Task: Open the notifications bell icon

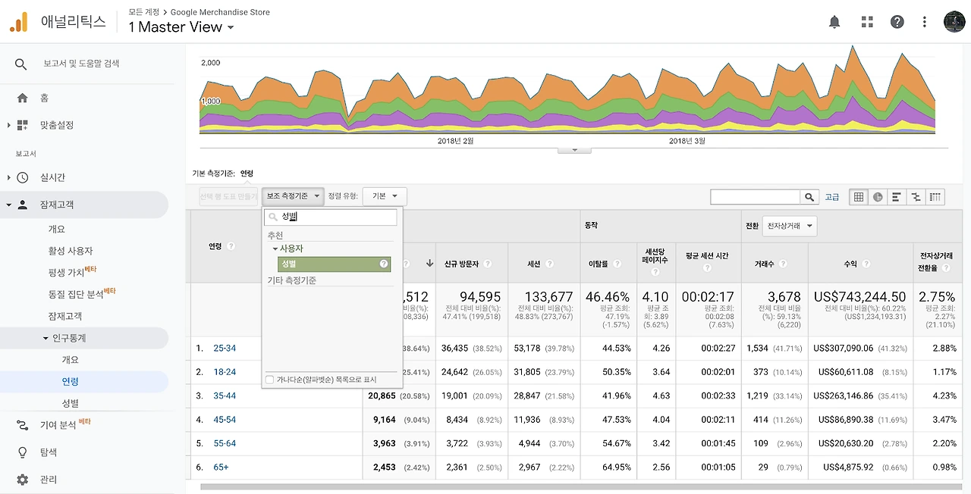Action: click(x=834, y=22)
